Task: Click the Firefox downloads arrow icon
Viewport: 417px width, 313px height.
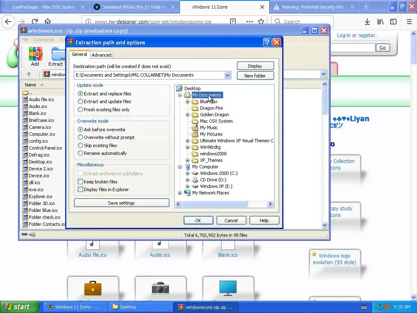Action: pos(367,22)
